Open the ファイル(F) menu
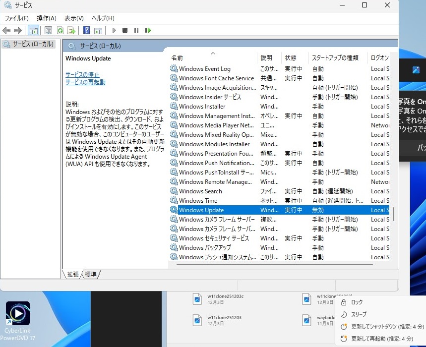426x347 pixels. (16, 18)
